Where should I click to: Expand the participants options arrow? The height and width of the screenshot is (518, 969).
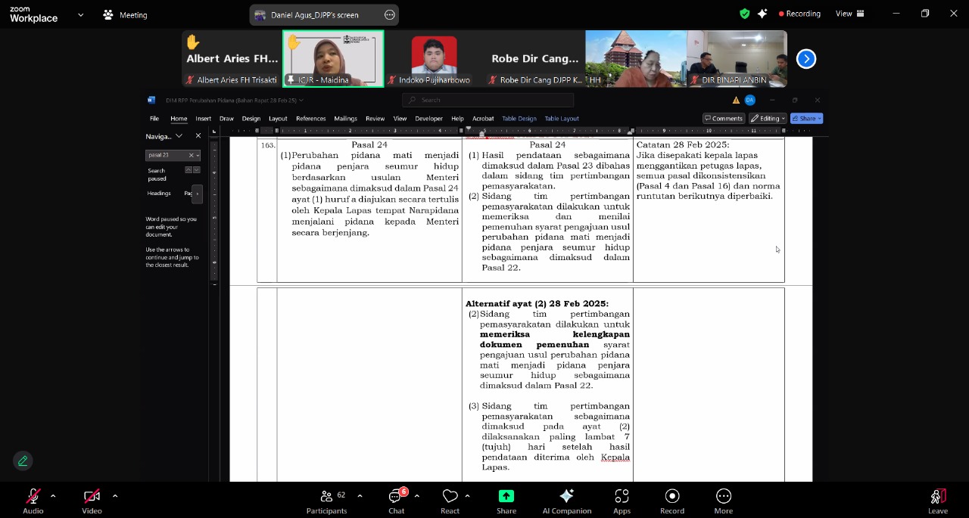click(x=360, y=496)
